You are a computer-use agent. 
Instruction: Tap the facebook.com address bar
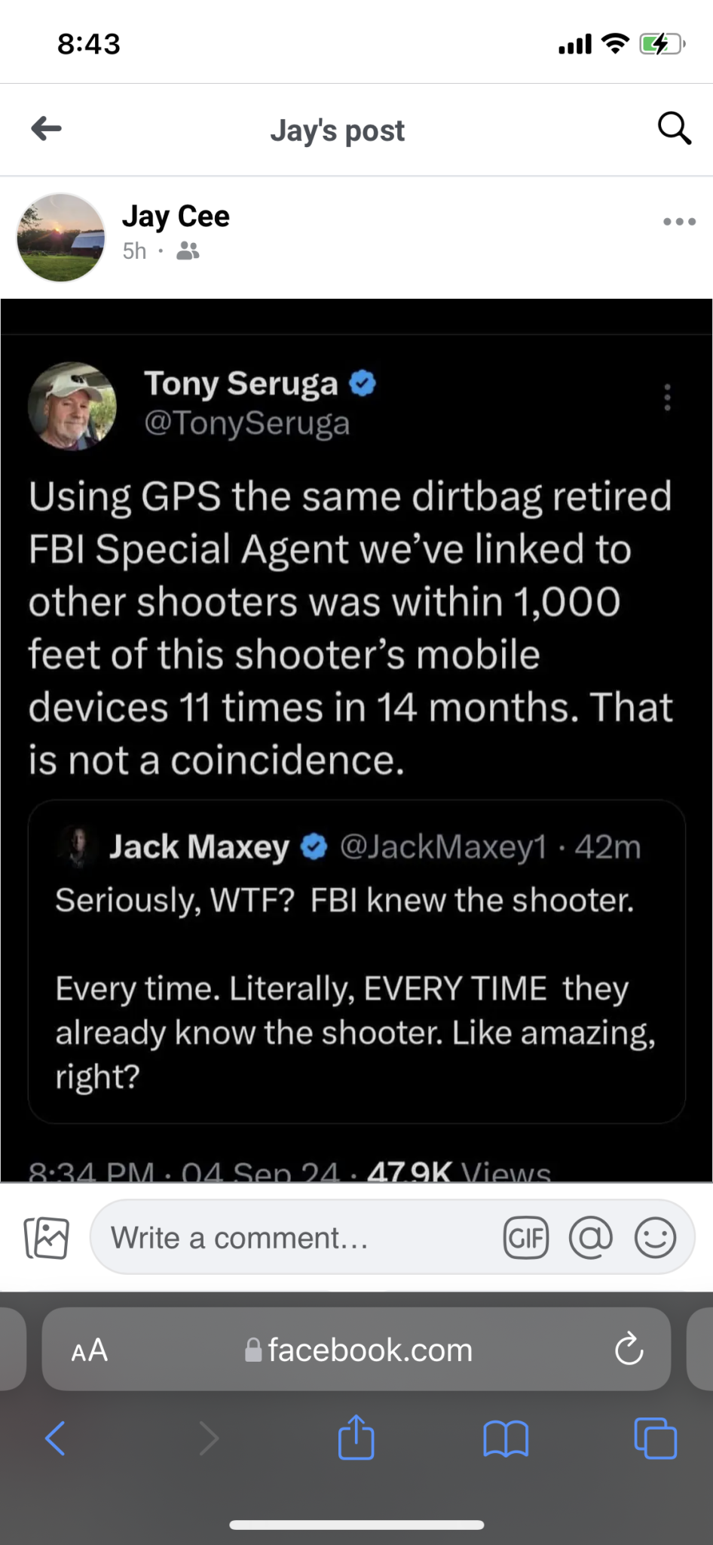coord(359,1350)
